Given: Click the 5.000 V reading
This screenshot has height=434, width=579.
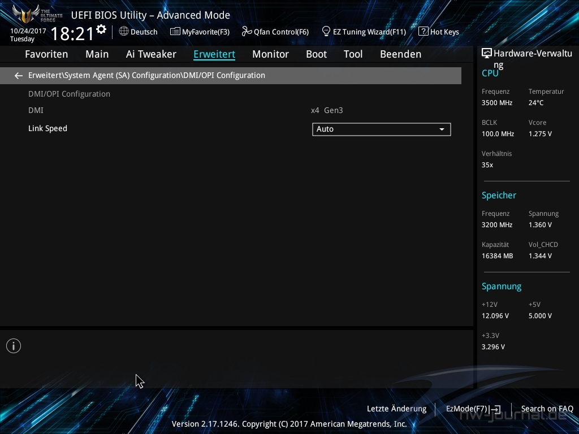Looking at the screenshot, I should 540,316.
